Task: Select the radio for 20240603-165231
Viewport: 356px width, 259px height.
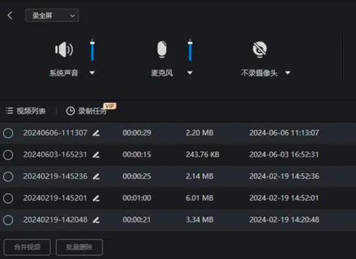Action: point(8,155)
